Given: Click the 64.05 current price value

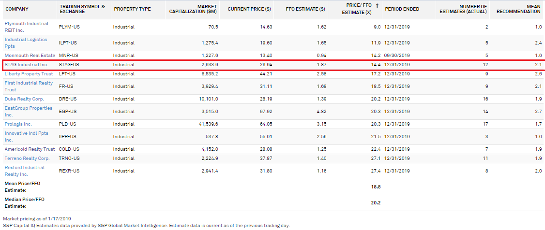Looking at the screenshot, I should (x=266, y=124).
